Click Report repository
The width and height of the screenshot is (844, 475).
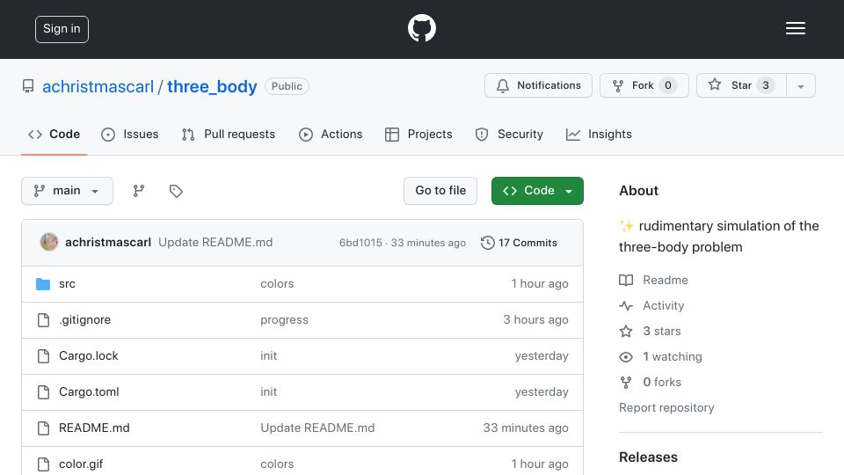coord(666,407)
